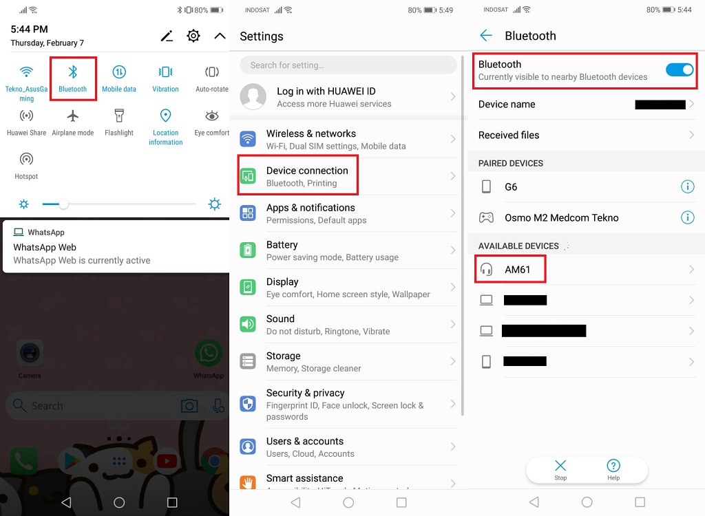Toggle Airplane mode tile
The width and height of the screenshot is (705, 516).
pyautogui.click(x=73, y=122)
